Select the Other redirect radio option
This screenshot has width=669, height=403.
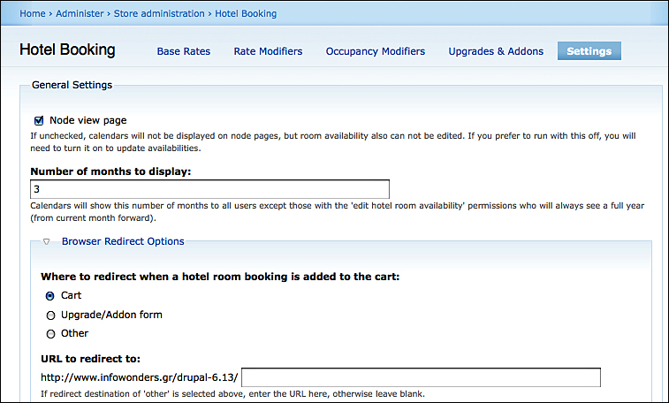pos(50,334)
